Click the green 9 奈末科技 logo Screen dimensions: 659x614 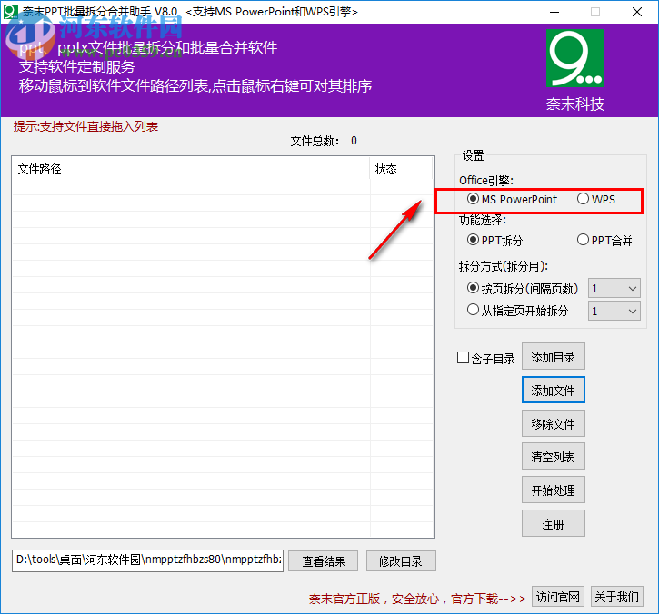(x=575, y=58)
